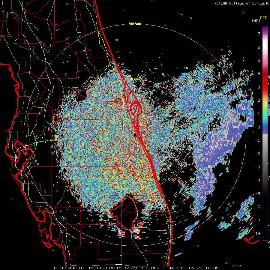Screen dimensions: 270x270
Task: Click the 3 value on color scale
Action: 259,87
